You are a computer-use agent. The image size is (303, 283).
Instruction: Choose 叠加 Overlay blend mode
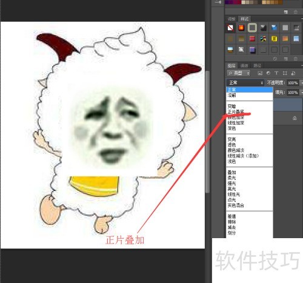pos(231,173)
